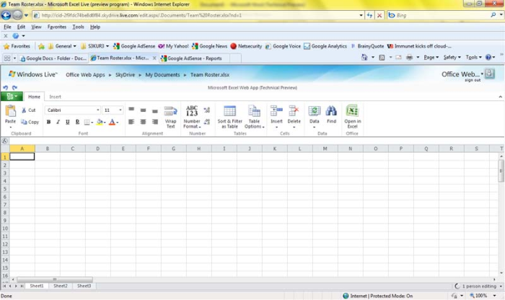Image resolution: width=505 pixels, height=300 pixels.
Task: Click the Undo arrow icon
Action: 6,87
